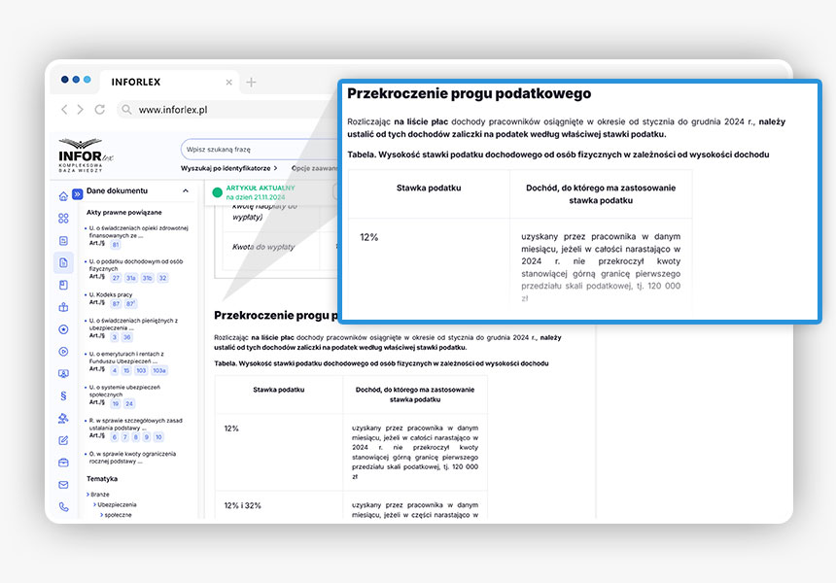The height and width of the screenshot is (583, 836).
Task: Open the gift box icon in sidebar
Action: pyautogui.click(x=63, y=307)
